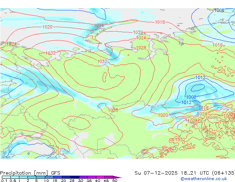Click the "10" legend value
The height and width of the screenshot is (182, 235).
[46, 181]
